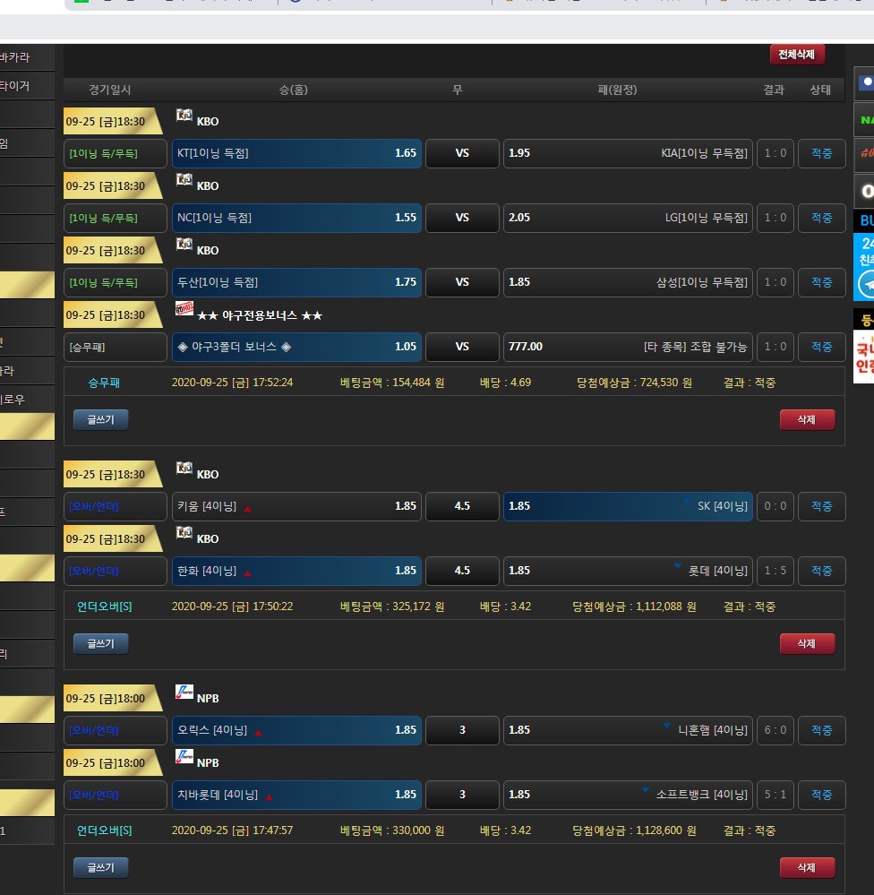The width and height of the screenshot is (874, 895).
Task: Click the baseball bonus event icon
Action: coord(184,310)
